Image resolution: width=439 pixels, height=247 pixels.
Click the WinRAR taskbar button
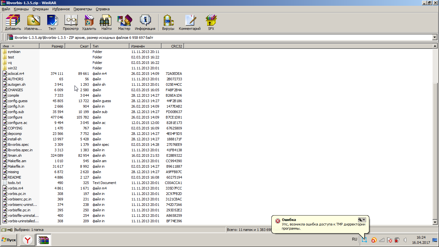tap(43, 240)
